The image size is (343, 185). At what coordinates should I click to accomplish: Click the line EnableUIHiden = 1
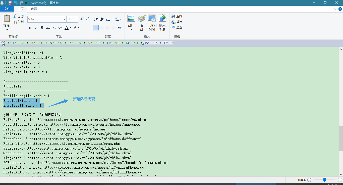pos(20,101)
